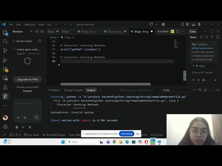Open Accounts avatar in activity bar

(x=5, y=118)
